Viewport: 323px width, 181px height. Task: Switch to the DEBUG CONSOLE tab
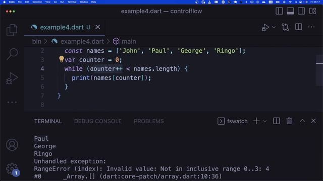click(98, 121)
